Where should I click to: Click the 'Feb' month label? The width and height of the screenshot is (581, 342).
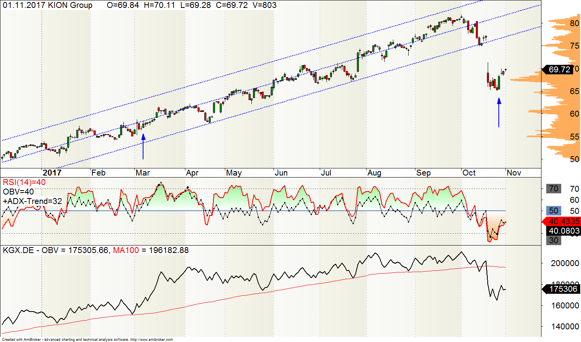click(x=98, y=173)
